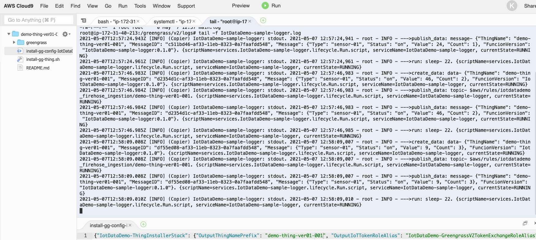Add a new terminal tab with plus icon

point(263,20)
